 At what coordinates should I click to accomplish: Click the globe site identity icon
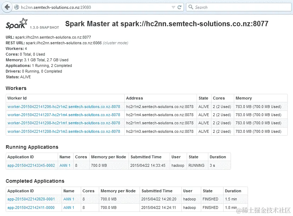[x=17, y=7]
